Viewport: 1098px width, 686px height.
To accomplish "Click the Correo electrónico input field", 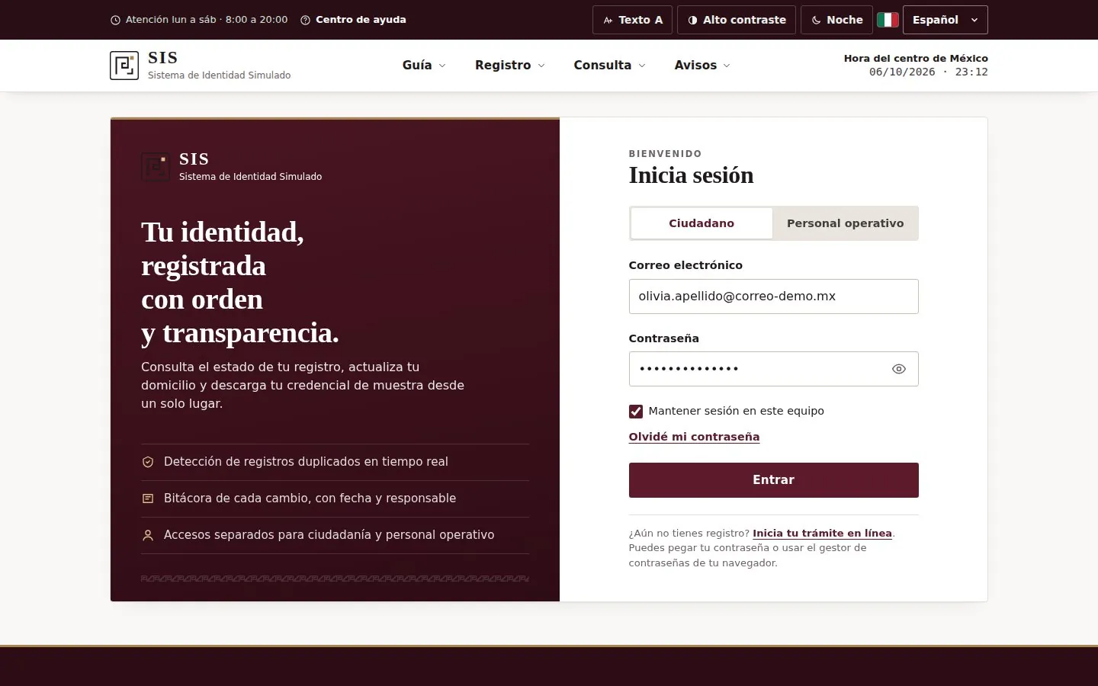I will coord(774,297).
